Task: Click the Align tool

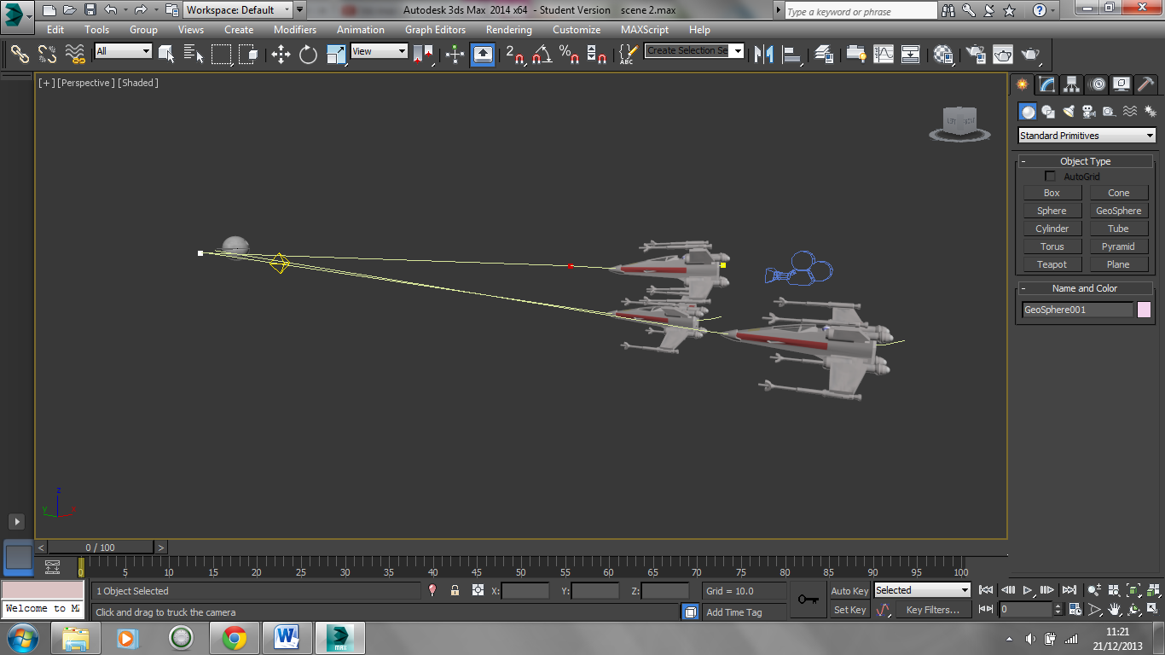Action: pyautogui.click(x=792, y=54)
